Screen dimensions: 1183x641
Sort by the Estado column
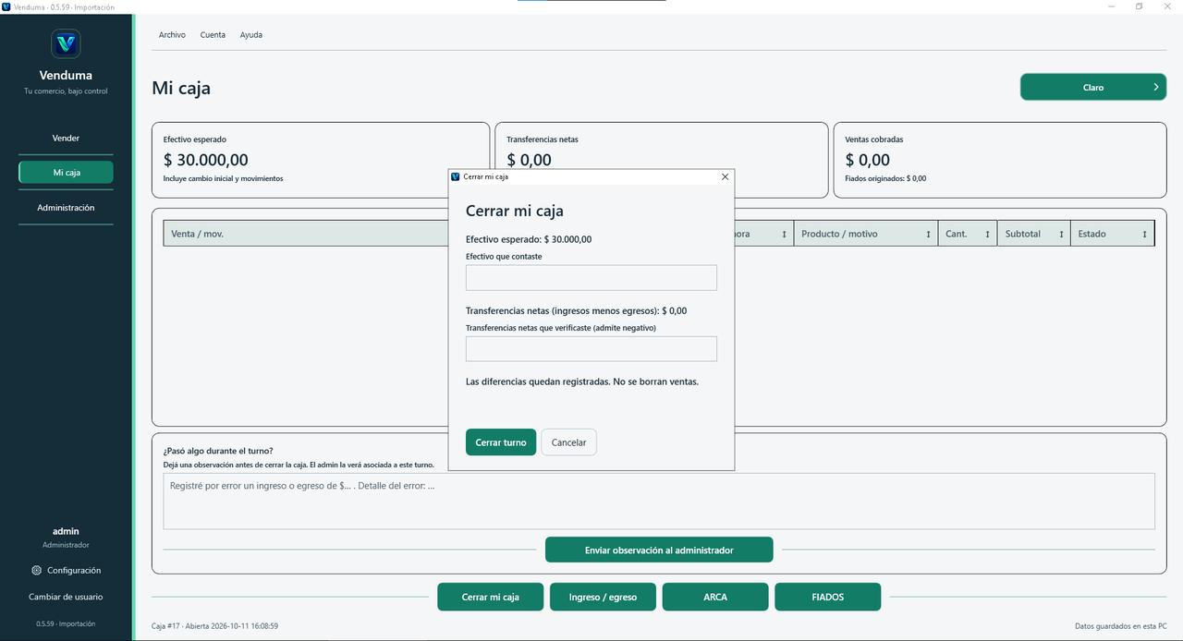tap(1113, 234)
